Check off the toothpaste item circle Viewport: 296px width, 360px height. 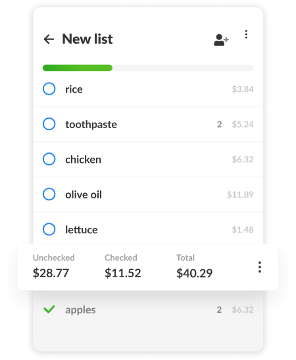(49, 124)
